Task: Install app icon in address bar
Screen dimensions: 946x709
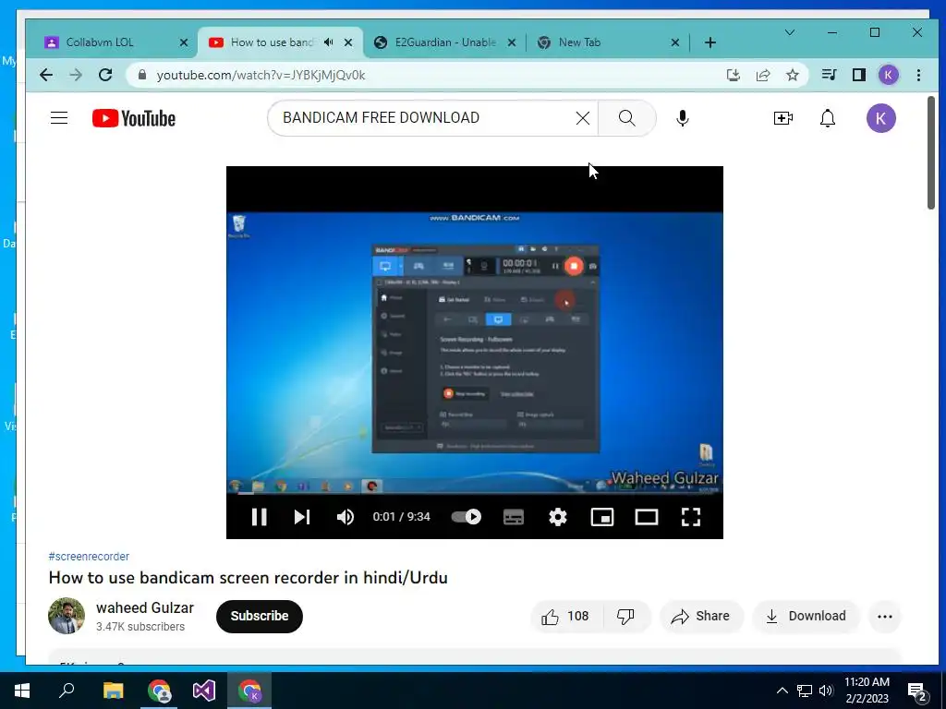Action: click(733, 75)
